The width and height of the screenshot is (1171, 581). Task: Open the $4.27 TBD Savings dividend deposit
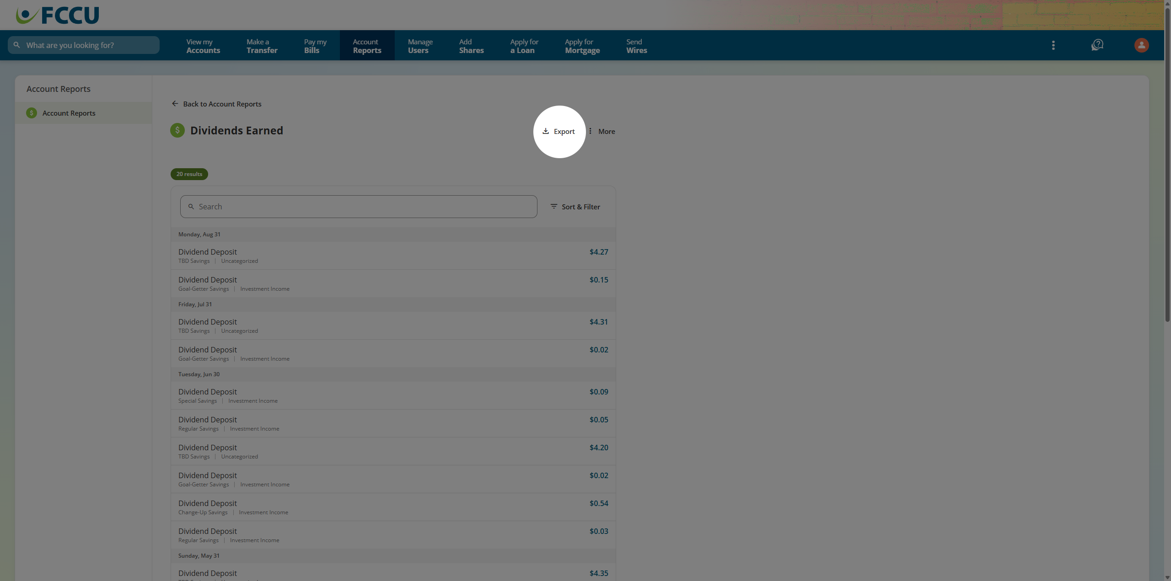(x=393, y=256)
